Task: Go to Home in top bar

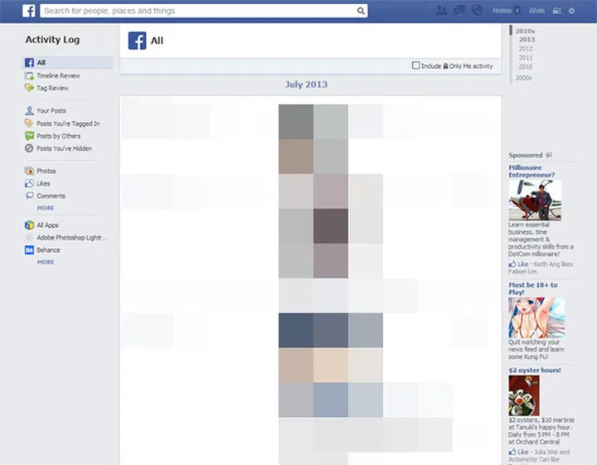Action: (x=502, y=11)
